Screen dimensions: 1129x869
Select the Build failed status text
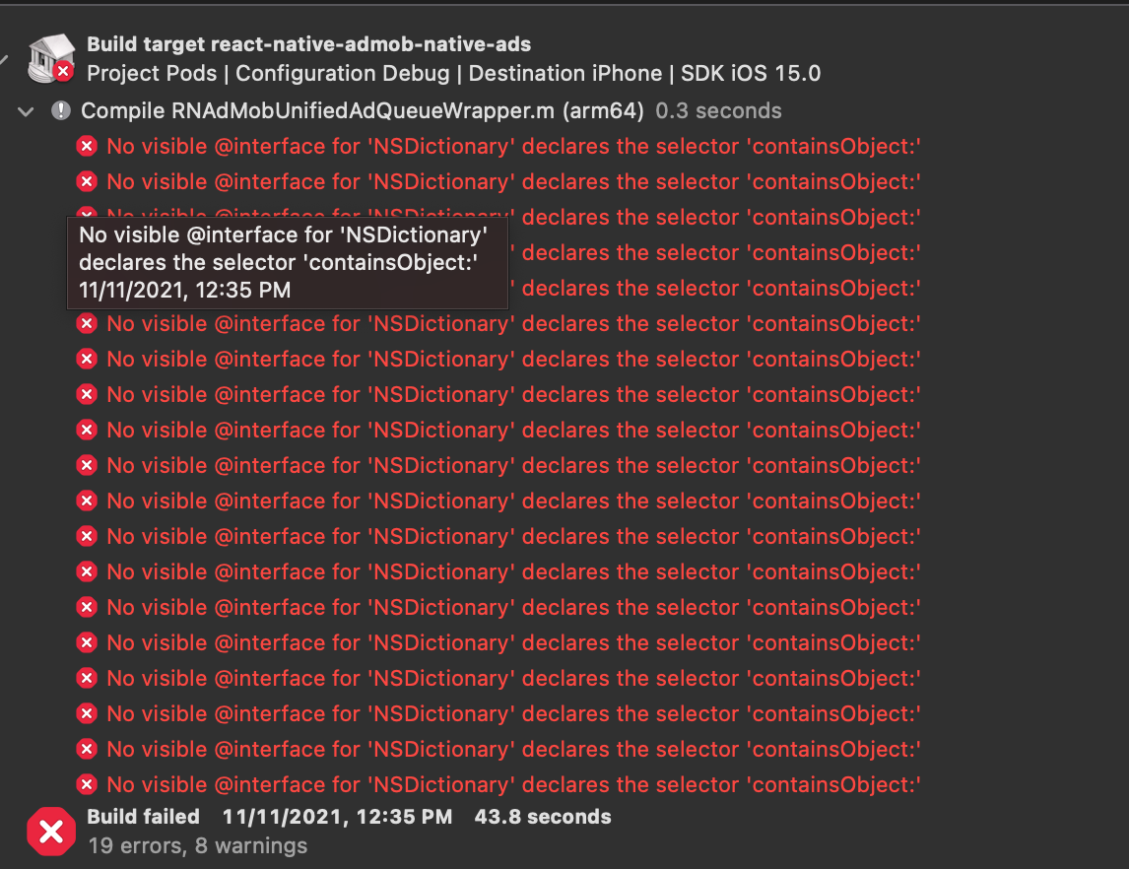coord(144,816)
